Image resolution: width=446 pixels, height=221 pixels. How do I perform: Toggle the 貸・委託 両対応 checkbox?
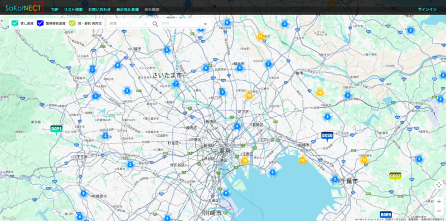click(72, 23)
